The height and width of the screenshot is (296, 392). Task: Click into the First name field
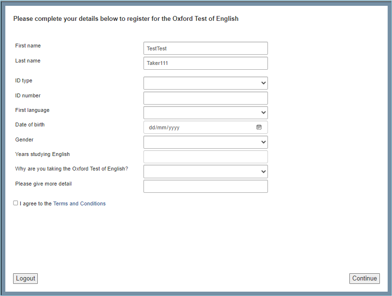click(205, 48)
